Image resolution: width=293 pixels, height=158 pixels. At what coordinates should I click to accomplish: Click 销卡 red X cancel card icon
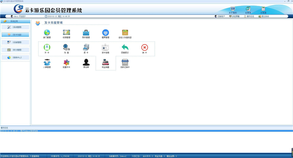pos(145,48)
